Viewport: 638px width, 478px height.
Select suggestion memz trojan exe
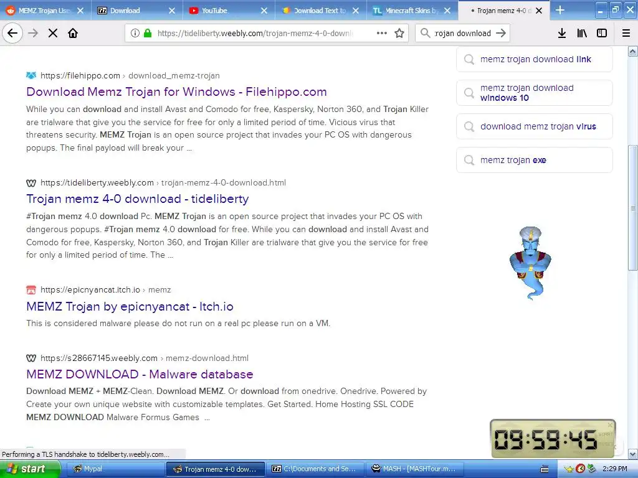[x=534, y=160]
